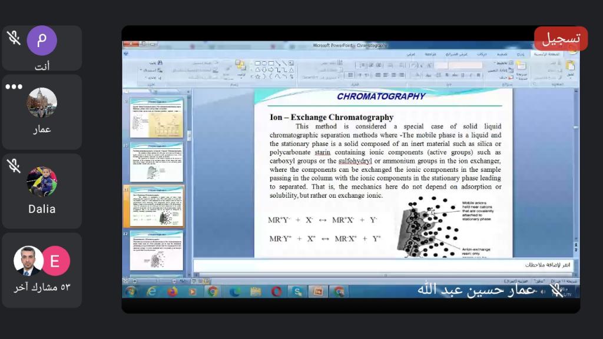Click the Firefox icon in the taskbar
The image size is (603, 339).
click(x=172, y=291)
